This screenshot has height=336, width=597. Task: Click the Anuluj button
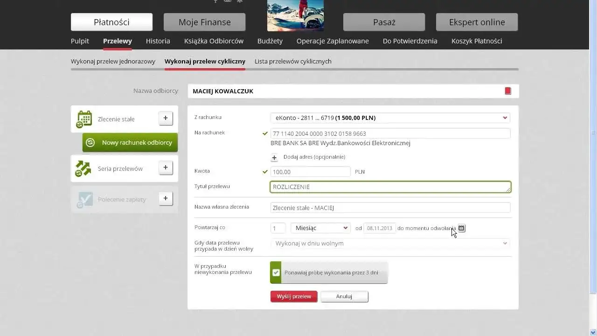[344, 296]
